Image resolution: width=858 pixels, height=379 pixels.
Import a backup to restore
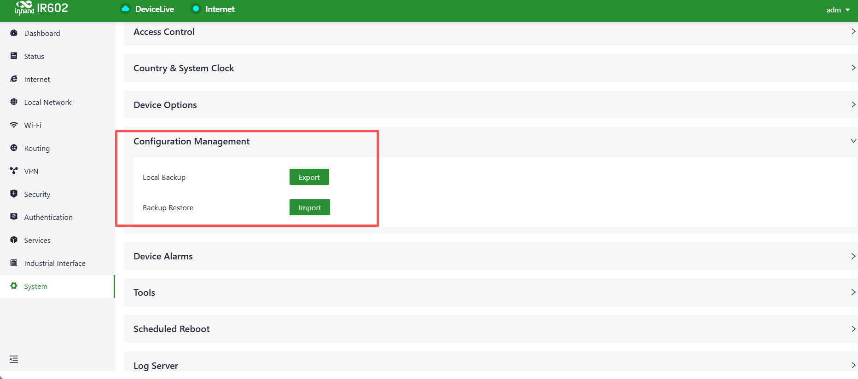tap(310, 207)
